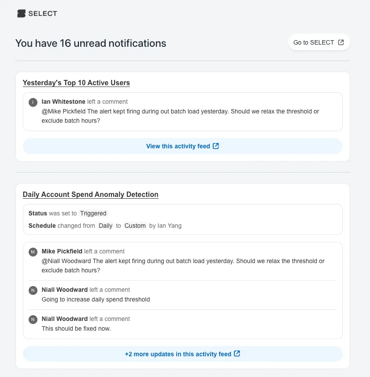
Task: Click the Mike Pickfield commenter name
Action: pyautogui.click(x=62, y=251)
